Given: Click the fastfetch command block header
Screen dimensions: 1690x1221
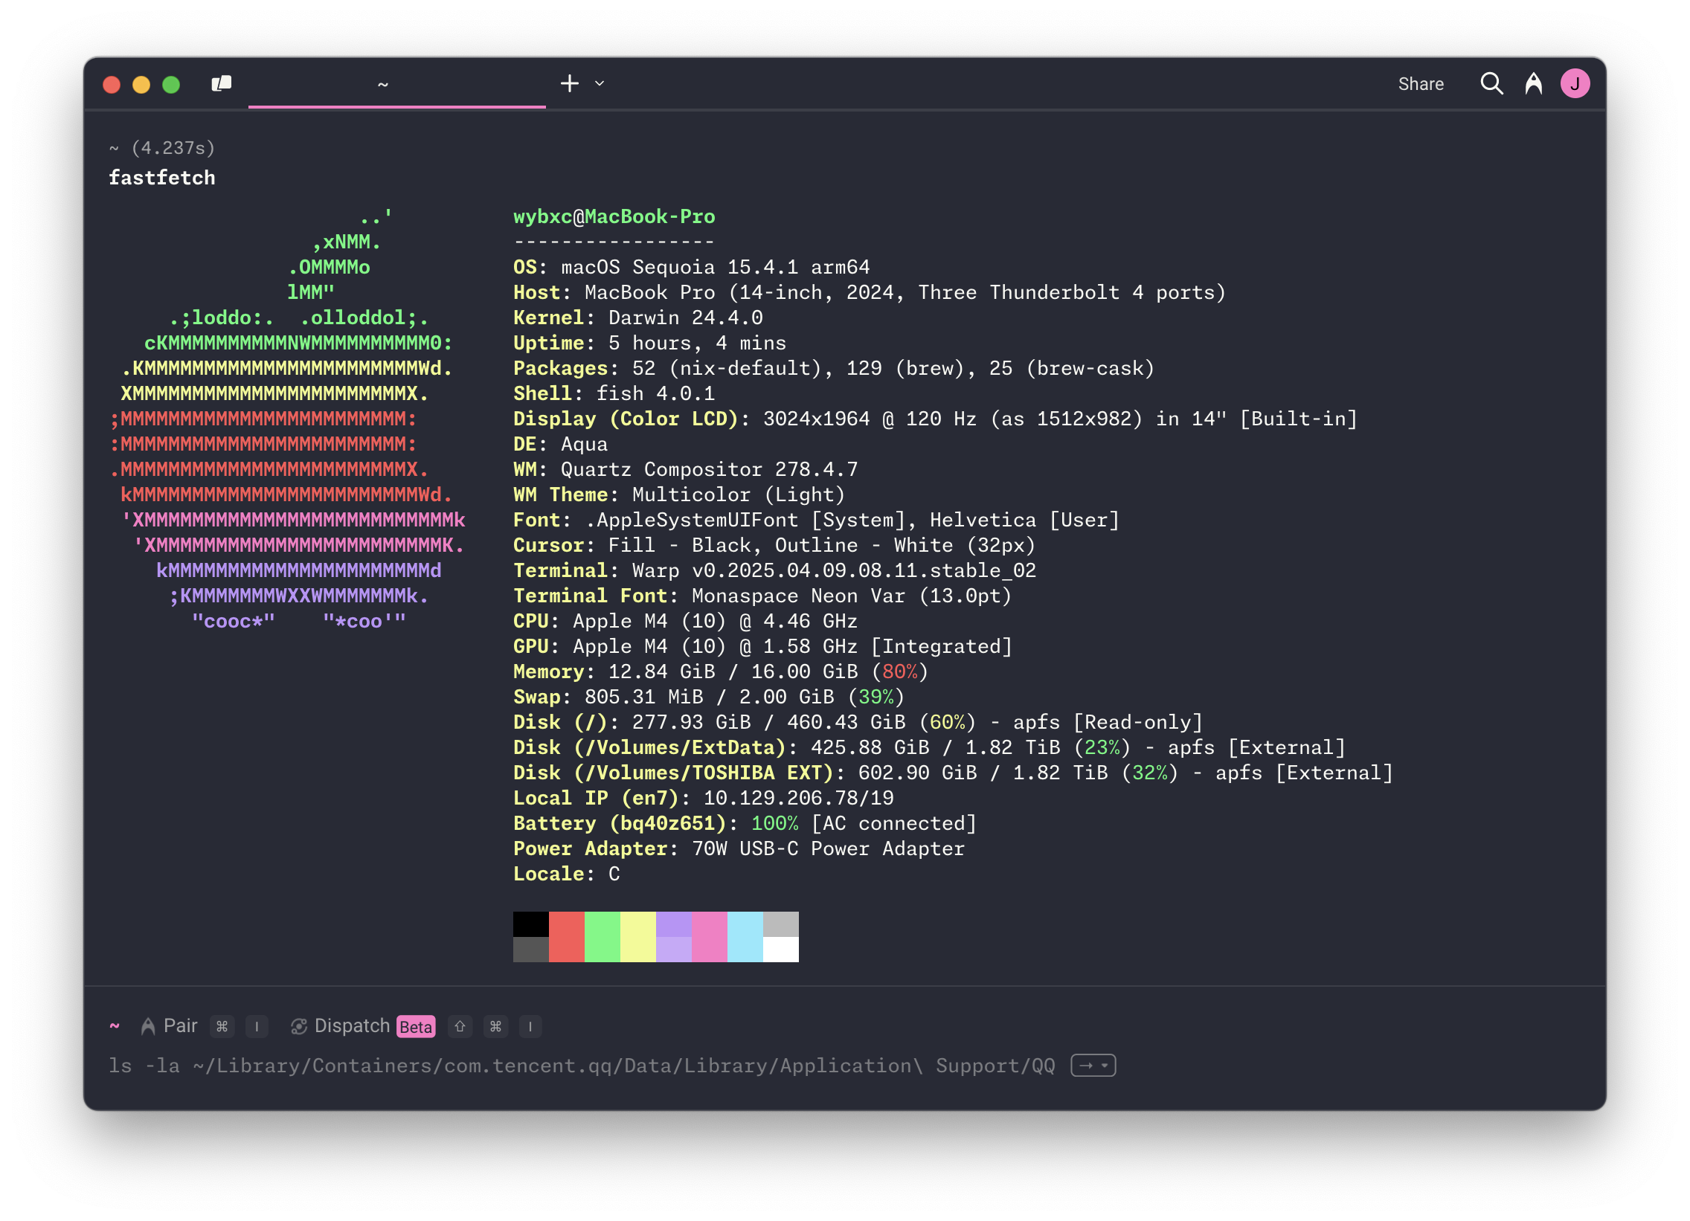Looking at the screenshot, I should [x=161, y=177].
